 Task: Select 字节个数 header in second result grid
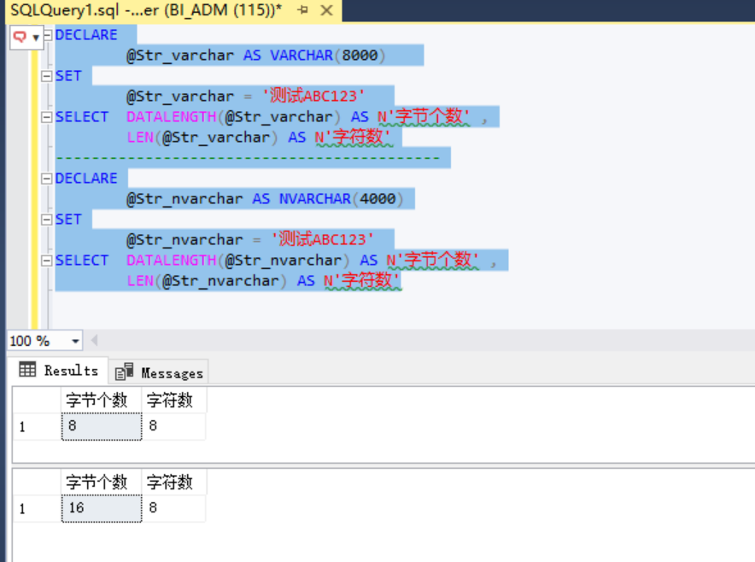pyautogui.click(x=102, y=482)
